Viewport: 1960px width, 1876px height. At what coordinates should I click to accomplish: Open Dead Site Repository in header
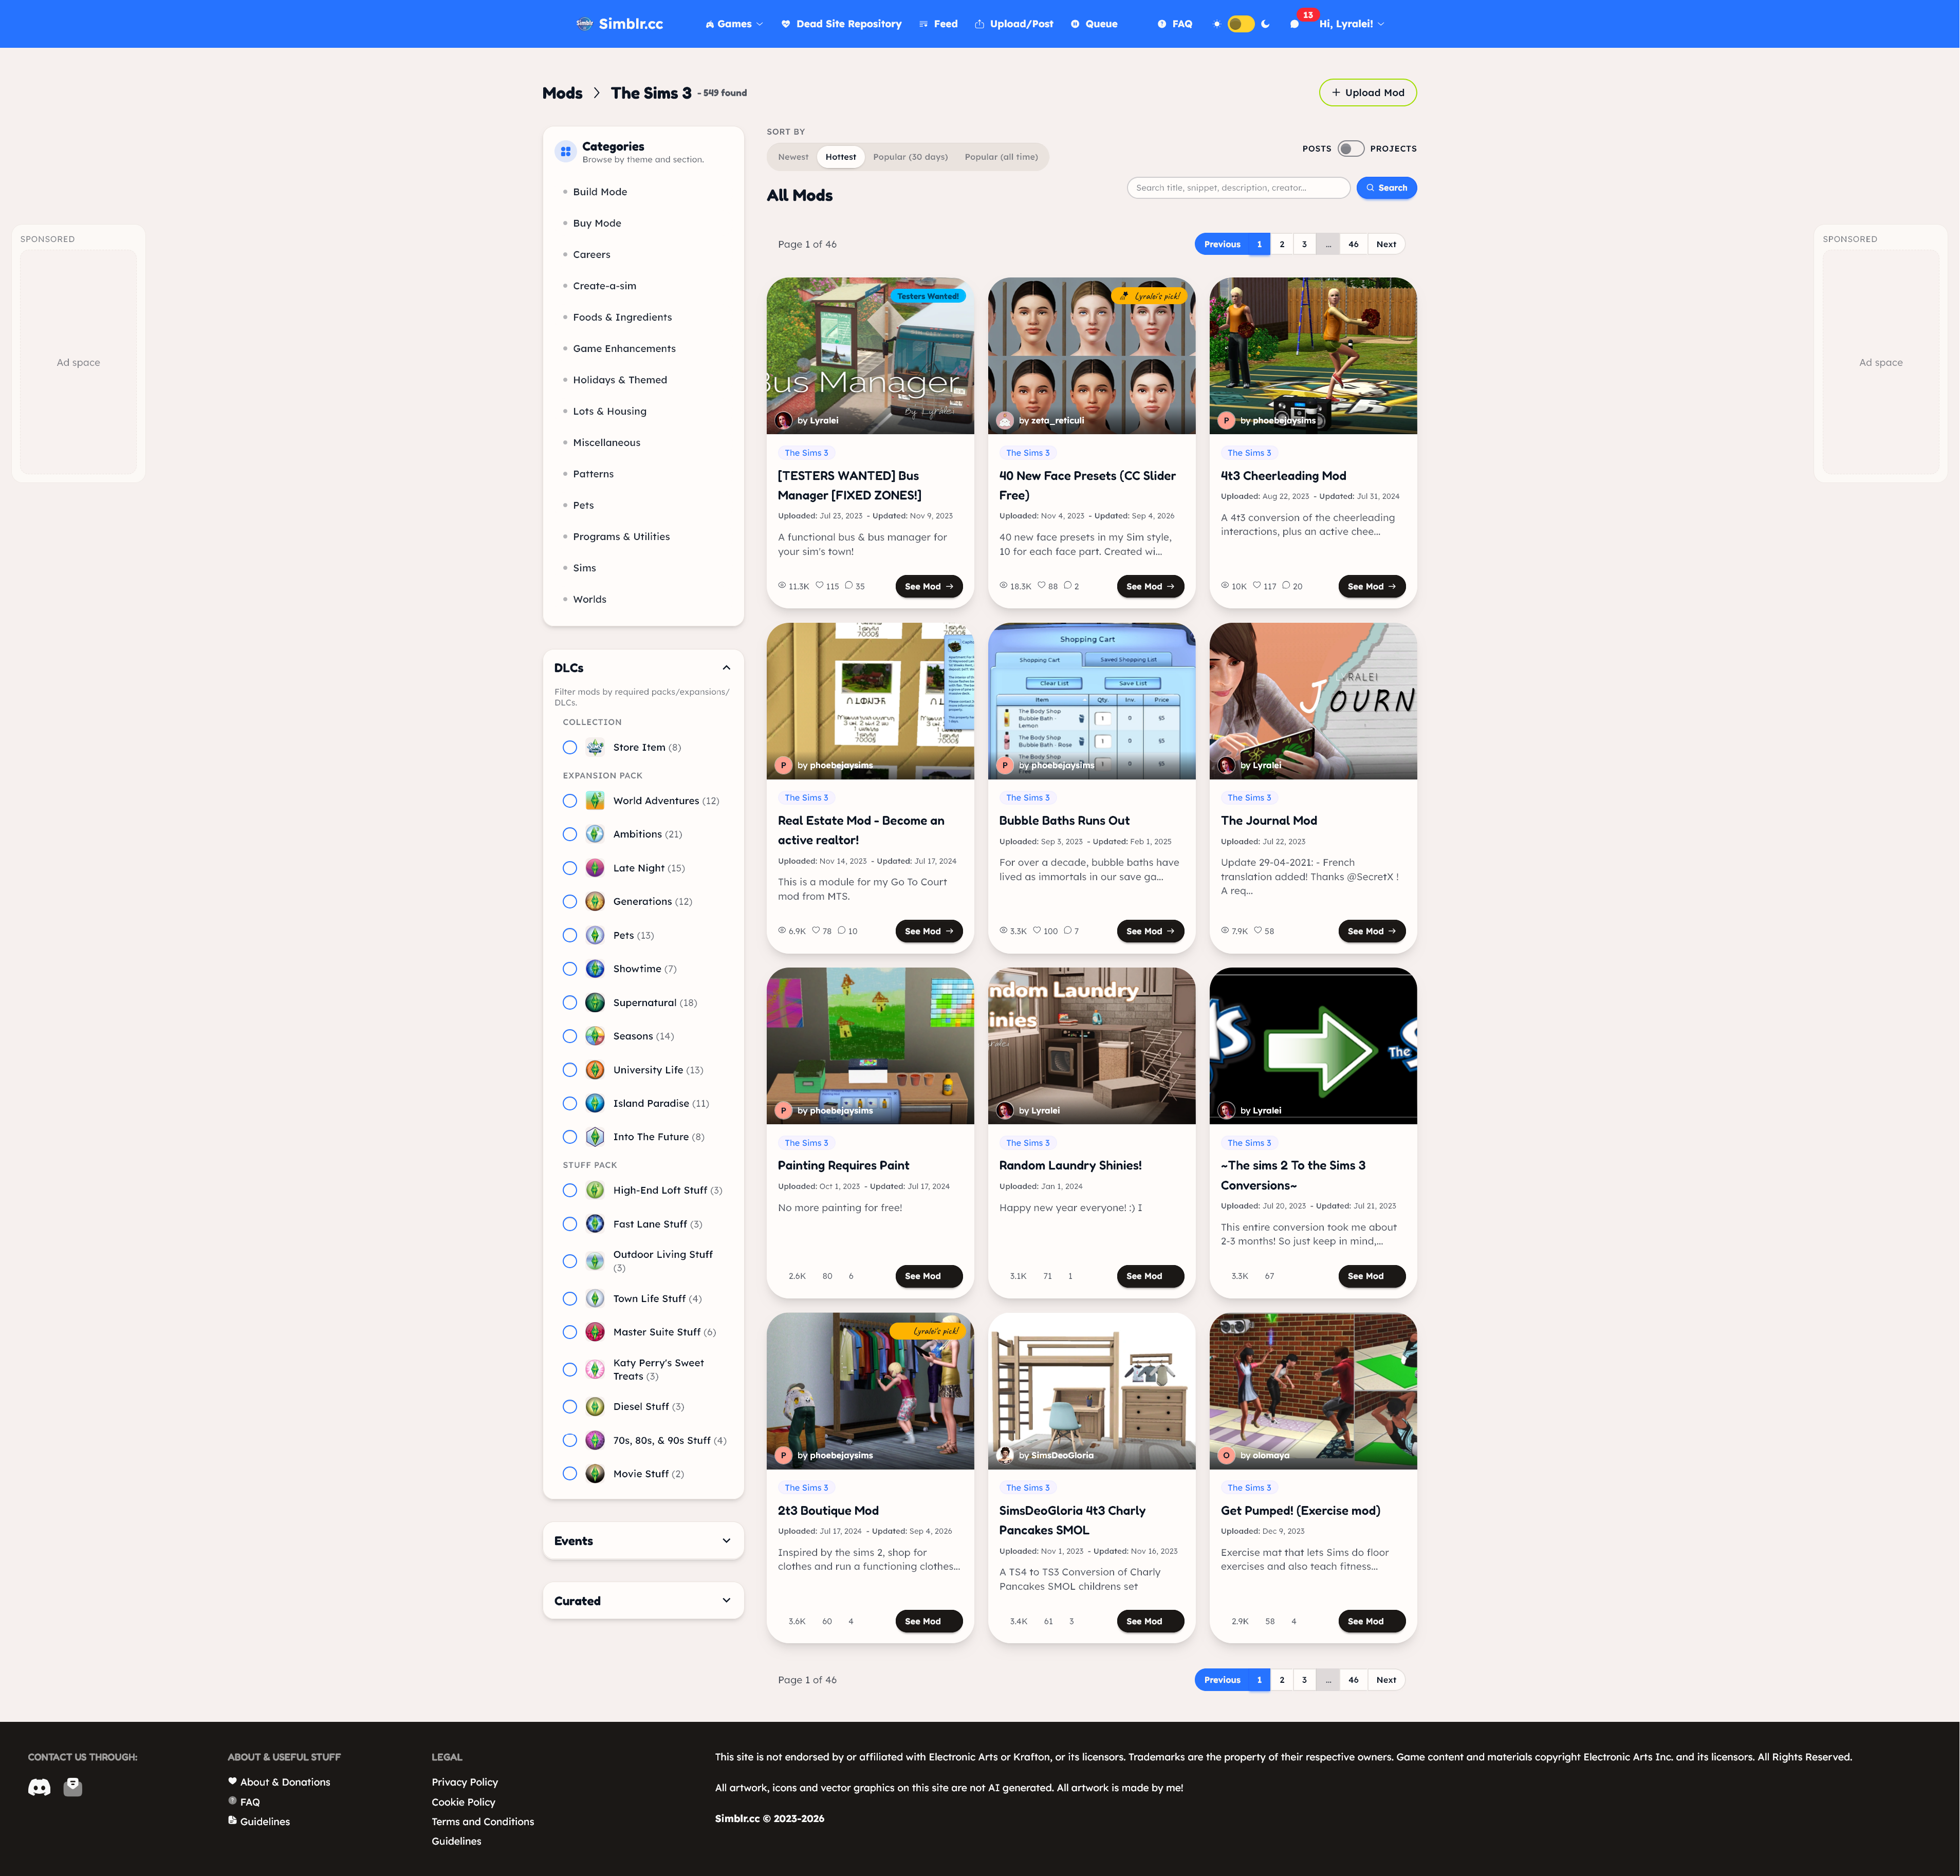841,24
